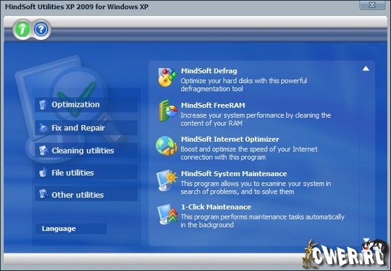Viewport: 391px width, 271px height.
Task: Click the scroll up arrow in the list
Action: 366,68
